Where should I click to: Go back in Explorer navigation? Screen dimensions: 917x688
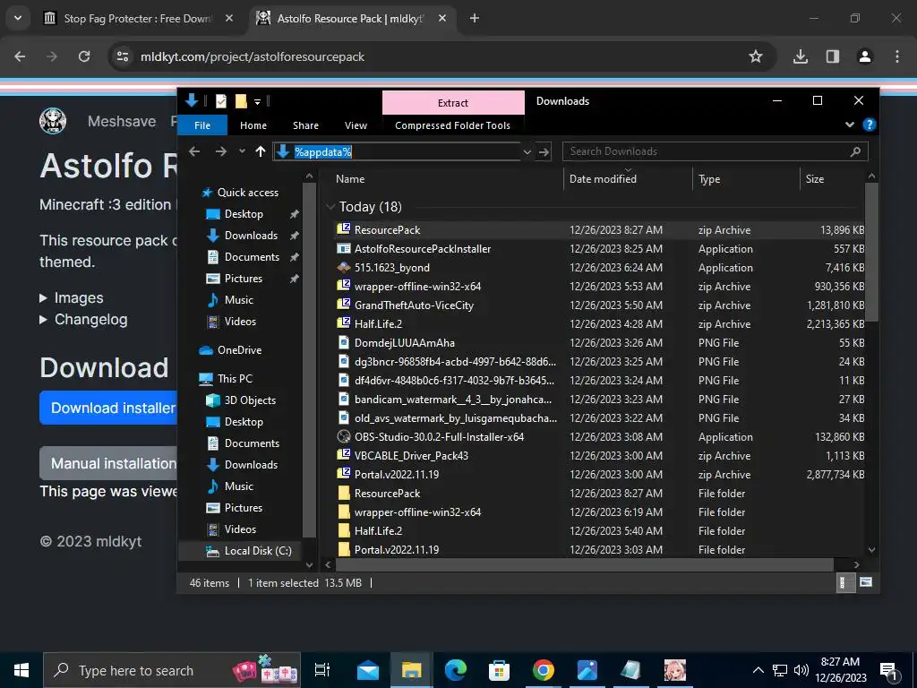(194, 151)
